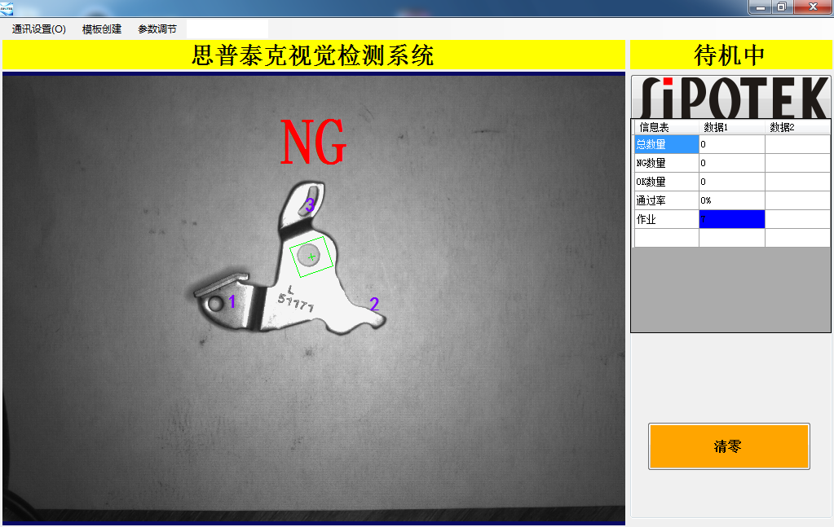Minimize the inspection system window

click(x=761, y=7)
